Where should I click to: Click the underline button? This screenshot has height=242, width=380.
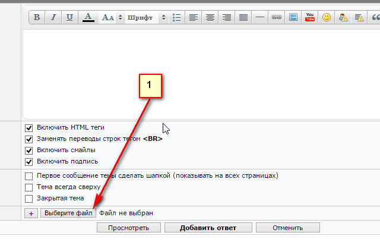point(70,18)
